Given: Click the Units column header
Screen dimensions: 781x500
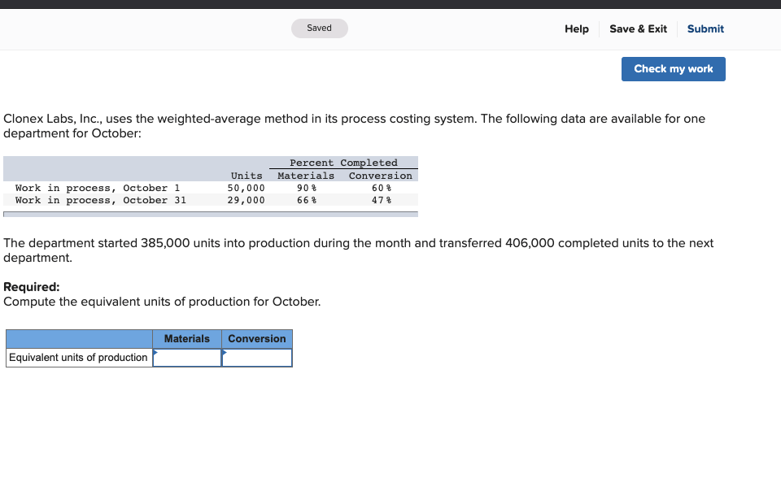Looking at the screenshot, I should 247,176.
